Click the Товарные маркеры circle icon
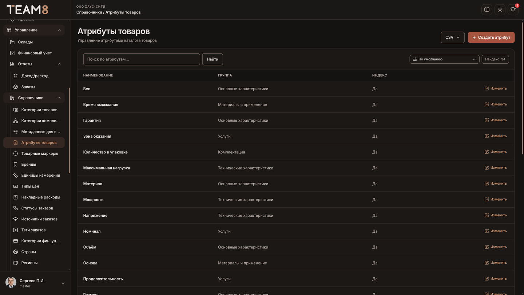Image resolution: width=524 pixels, height=295 pixels. (x=16, y=154)
